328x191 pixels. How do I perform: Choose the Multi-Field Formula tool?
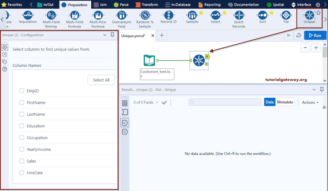(74, 15)
